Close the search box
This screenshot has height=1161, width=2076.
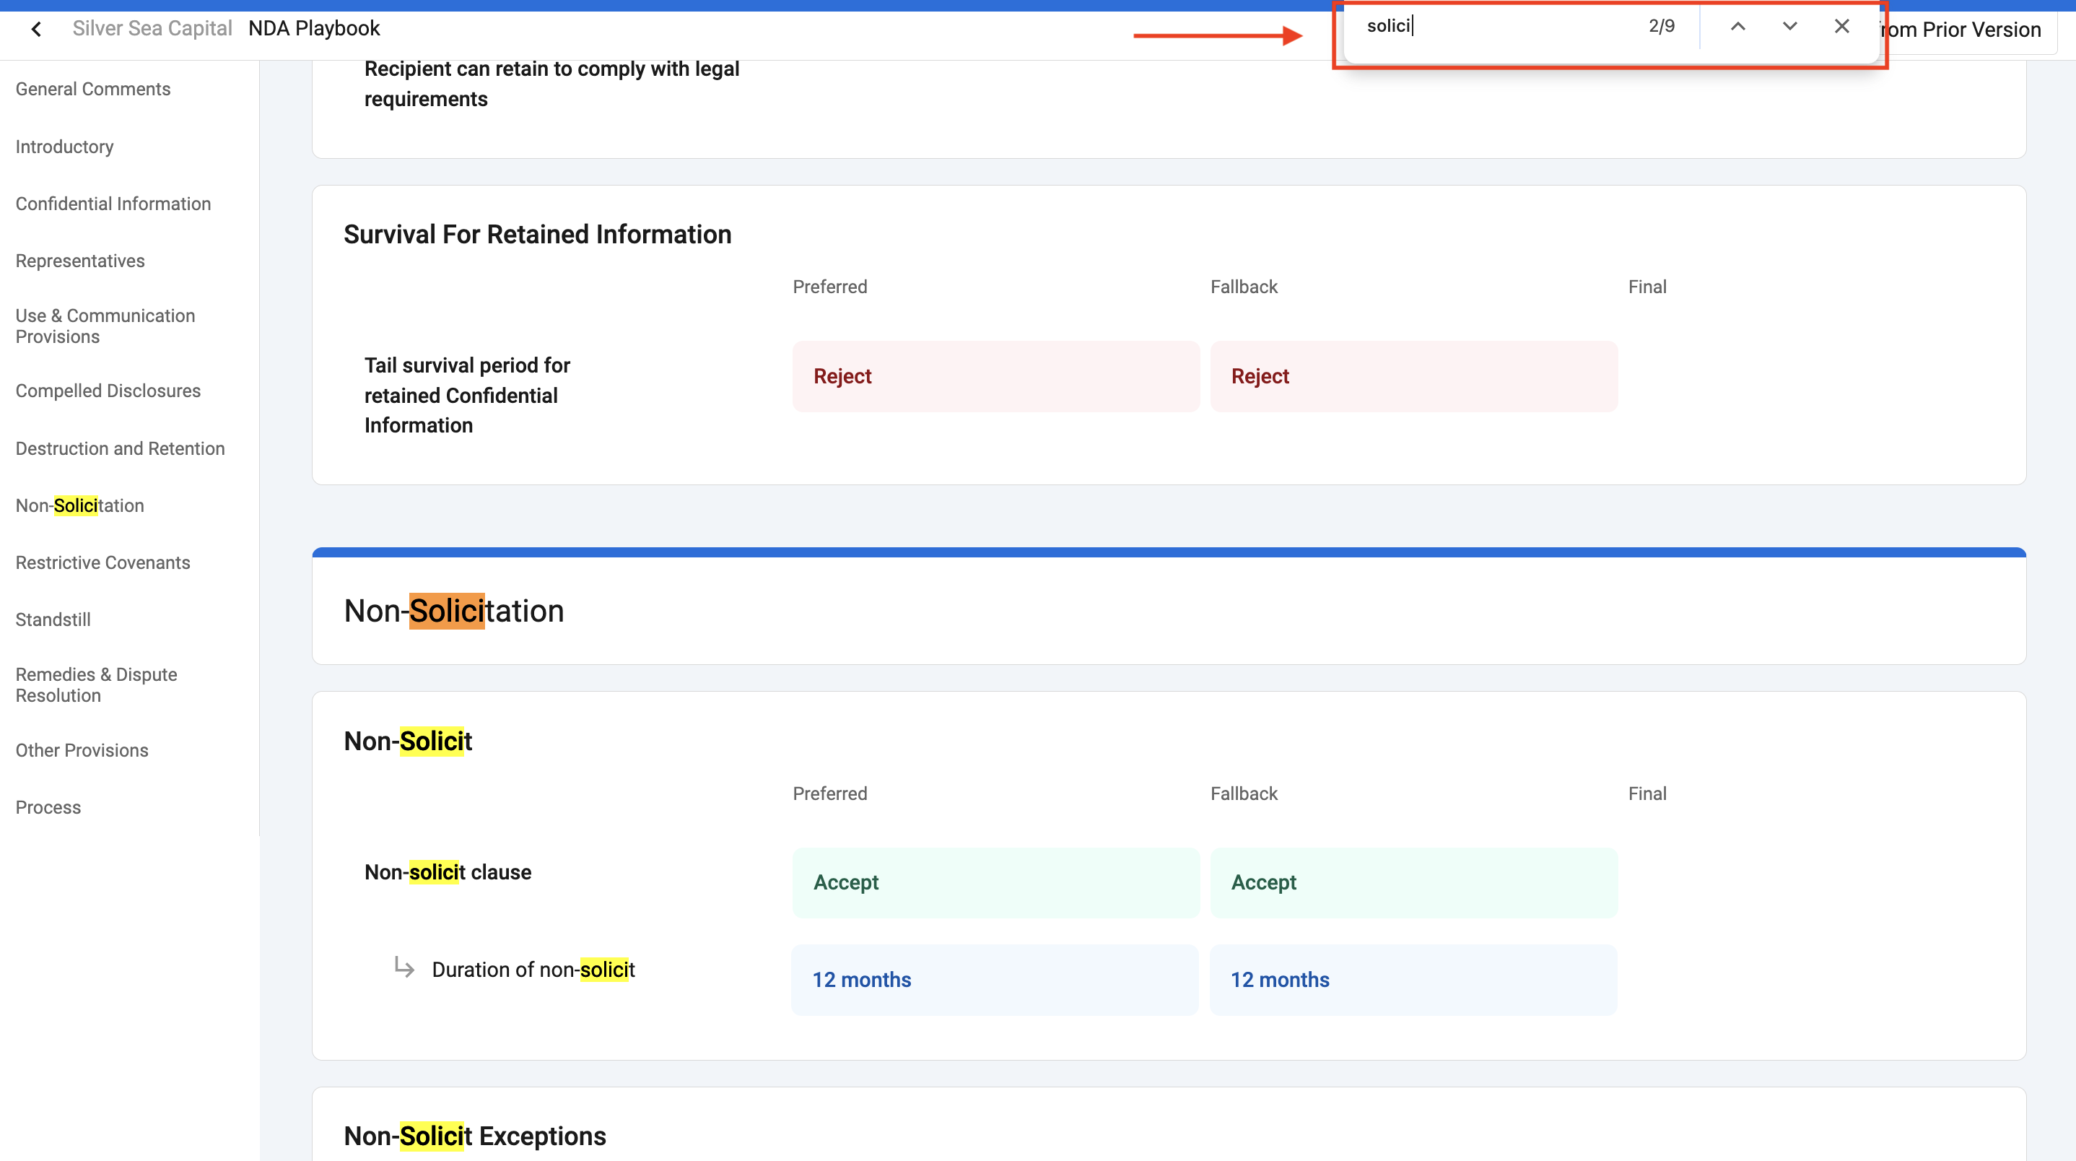tap(1841, 27)
